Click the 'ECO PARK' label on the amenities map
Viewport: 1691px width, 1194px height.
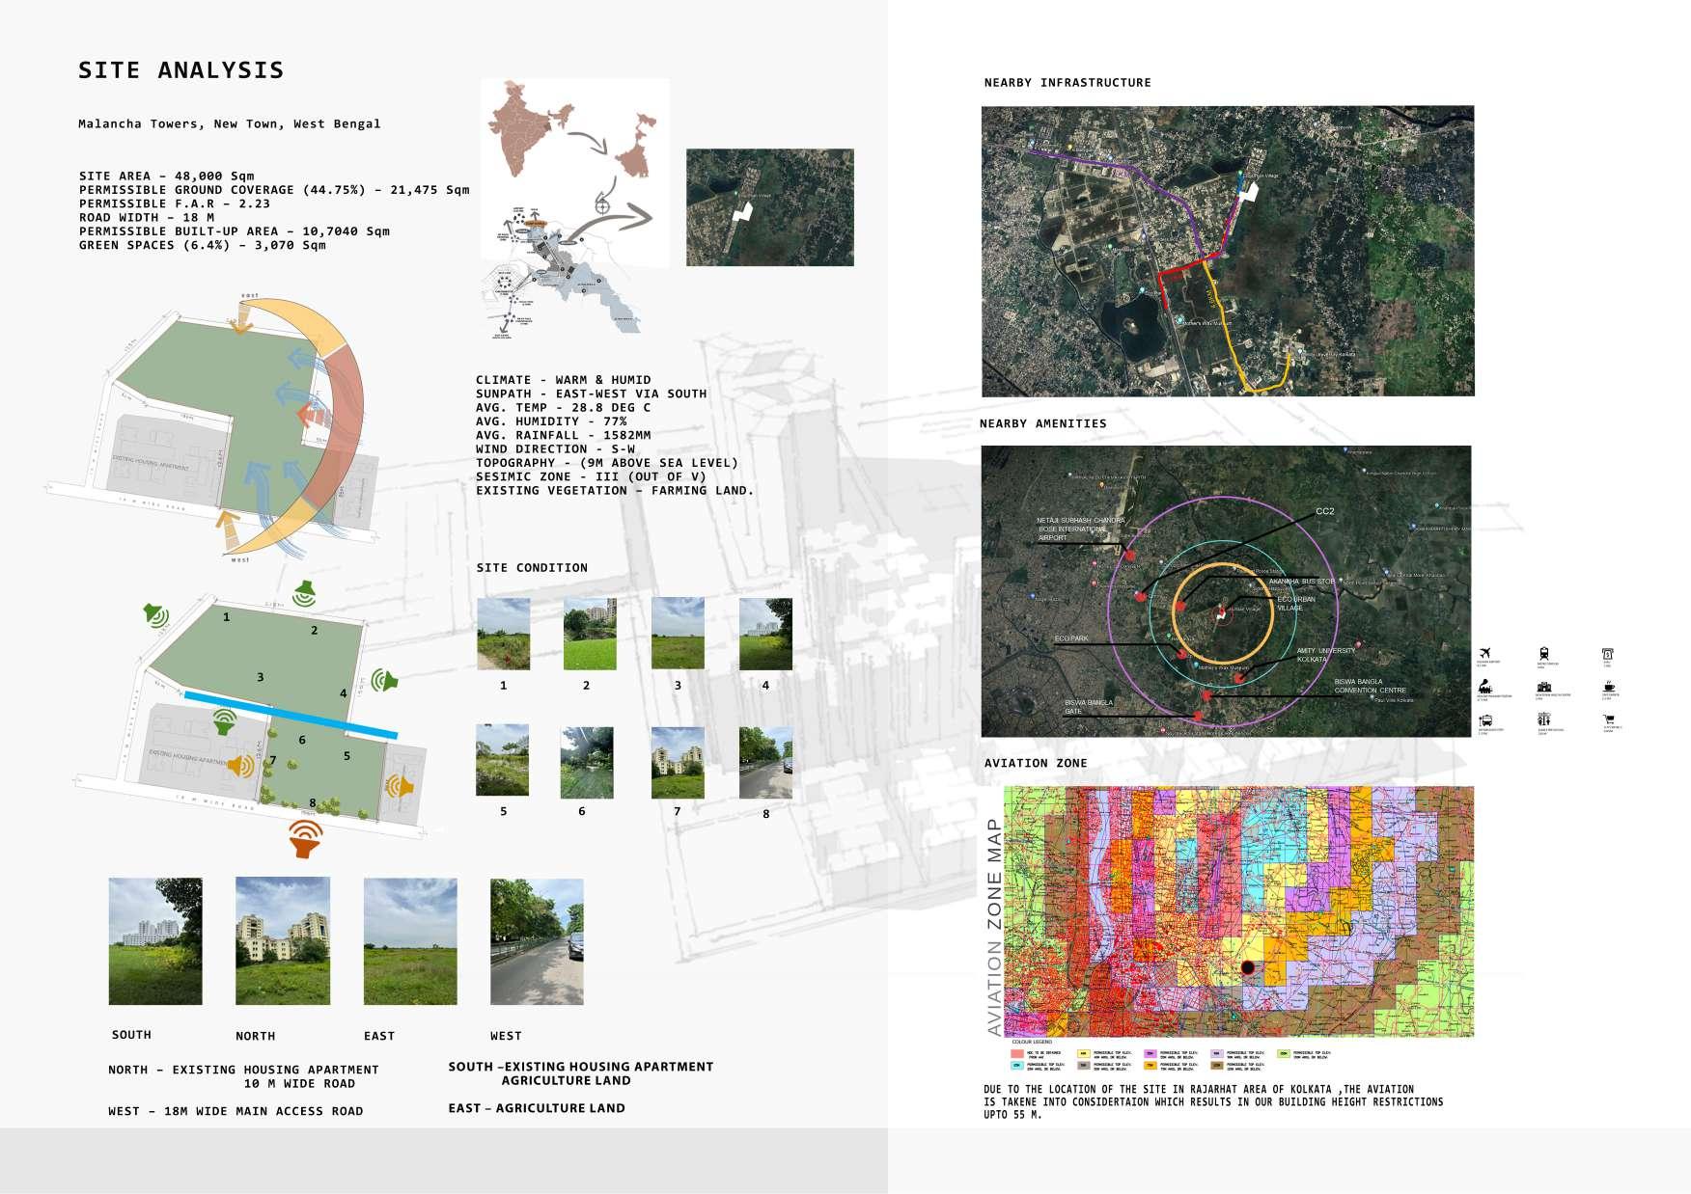1071,638
